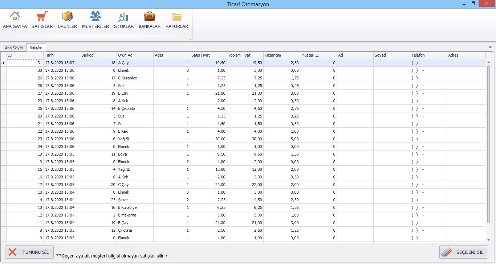Click the Seçileni Sil button

click(463, 252)
